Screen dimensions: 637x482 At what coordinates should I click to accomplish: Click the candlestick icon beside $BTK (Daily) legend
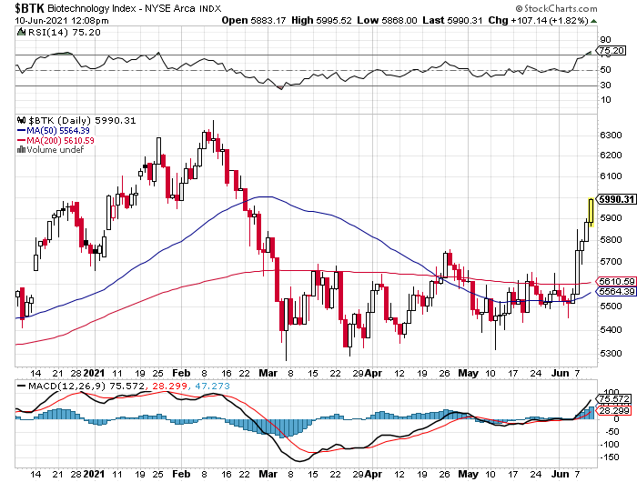[x=22, y=120]
